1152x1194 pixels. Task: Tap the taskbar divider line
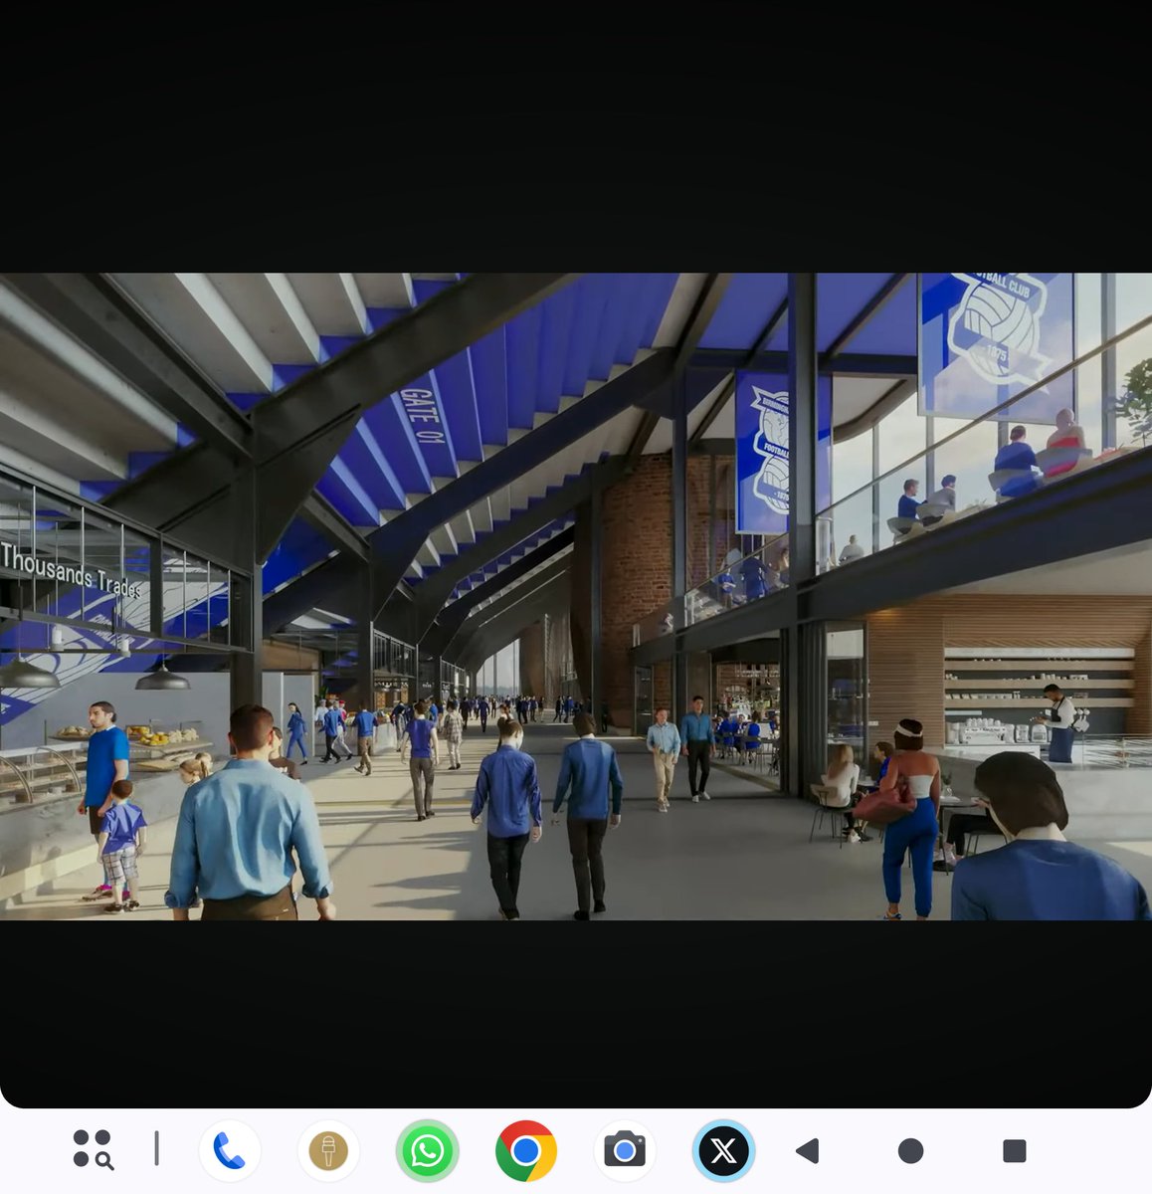point(156,1149)
